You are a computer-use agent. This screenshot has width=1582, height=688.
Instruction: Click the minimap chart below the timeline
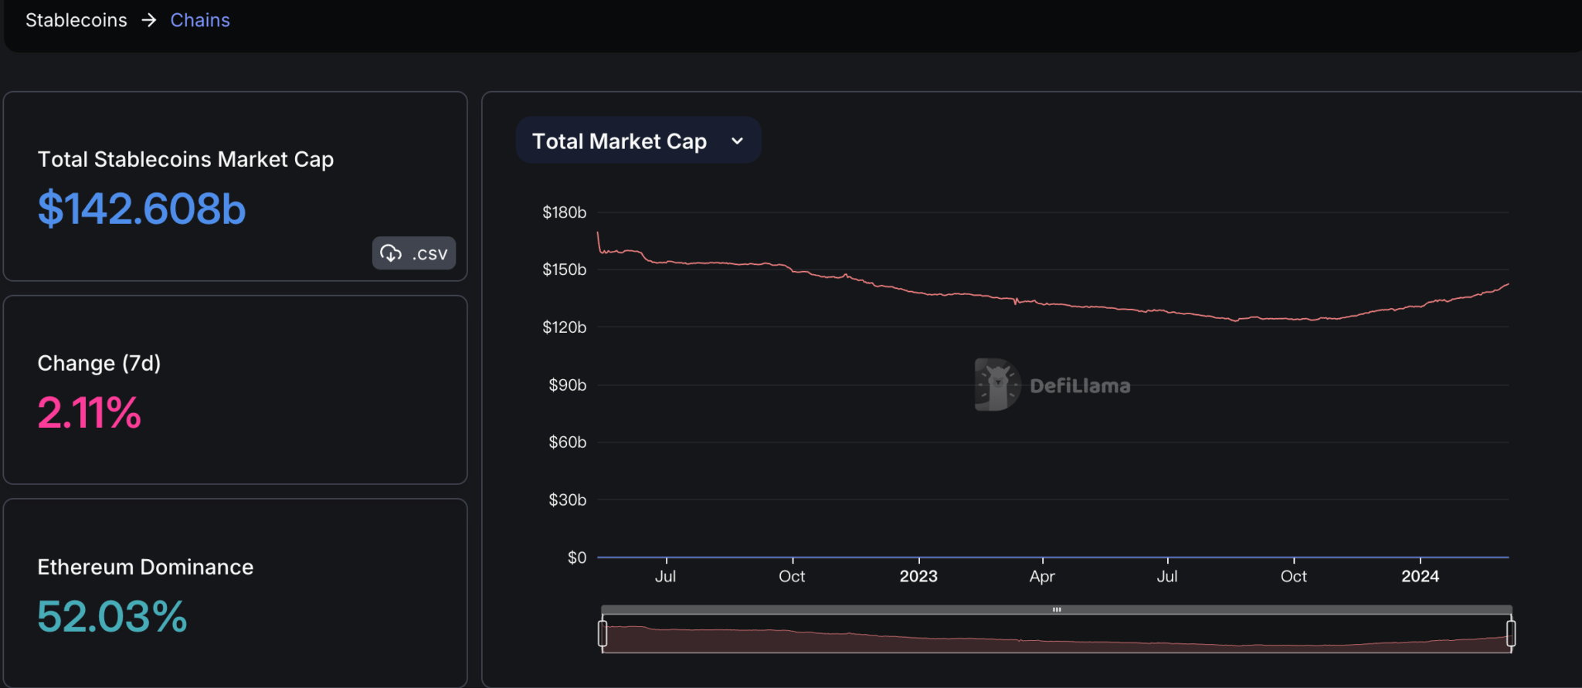[x=1056, y=638]
